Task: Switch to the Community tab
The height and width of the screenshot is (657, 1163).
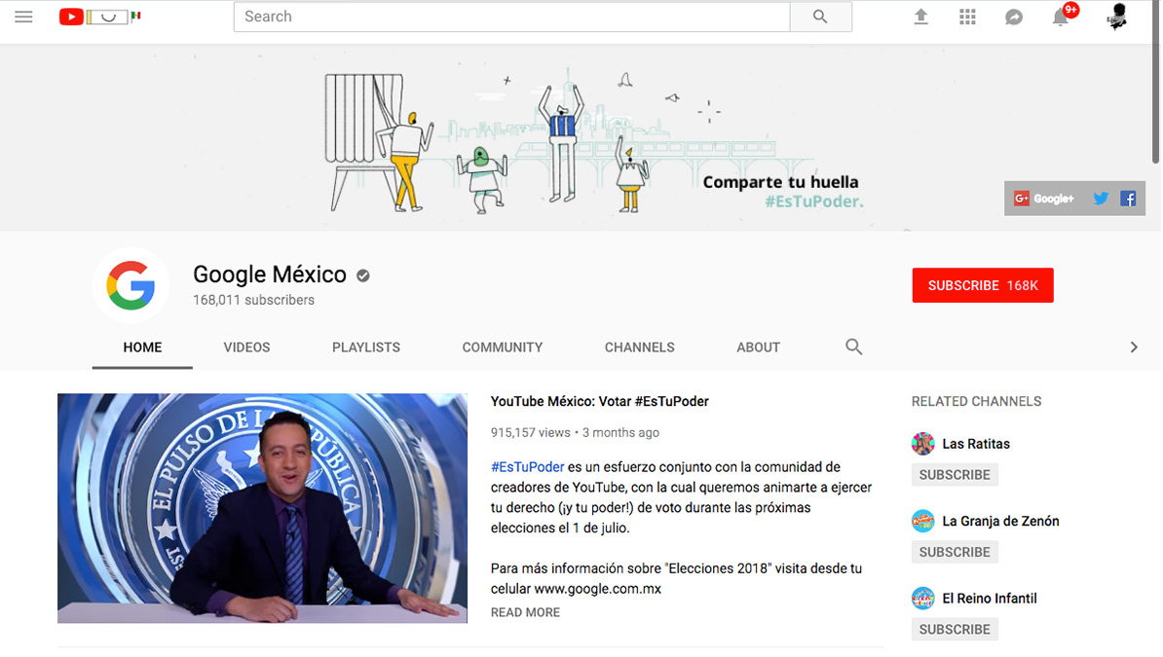Action: 503,347
